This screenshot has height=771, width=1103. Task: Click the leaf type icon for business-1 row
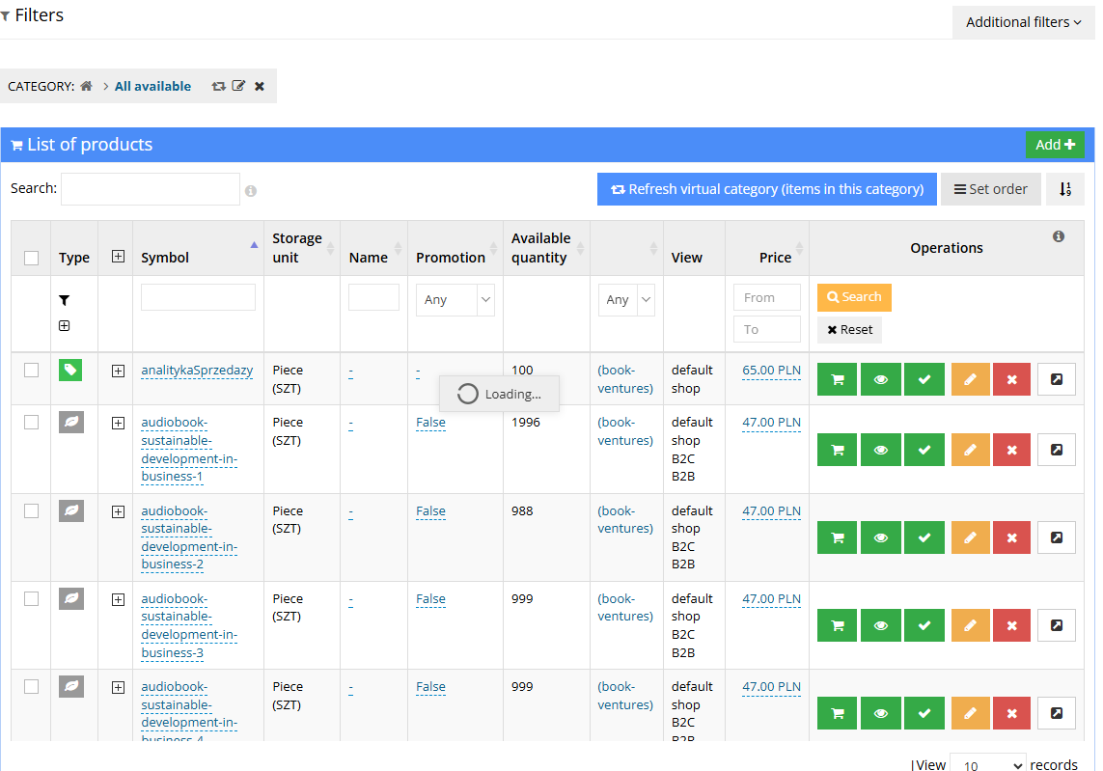(x=71, y=422)
